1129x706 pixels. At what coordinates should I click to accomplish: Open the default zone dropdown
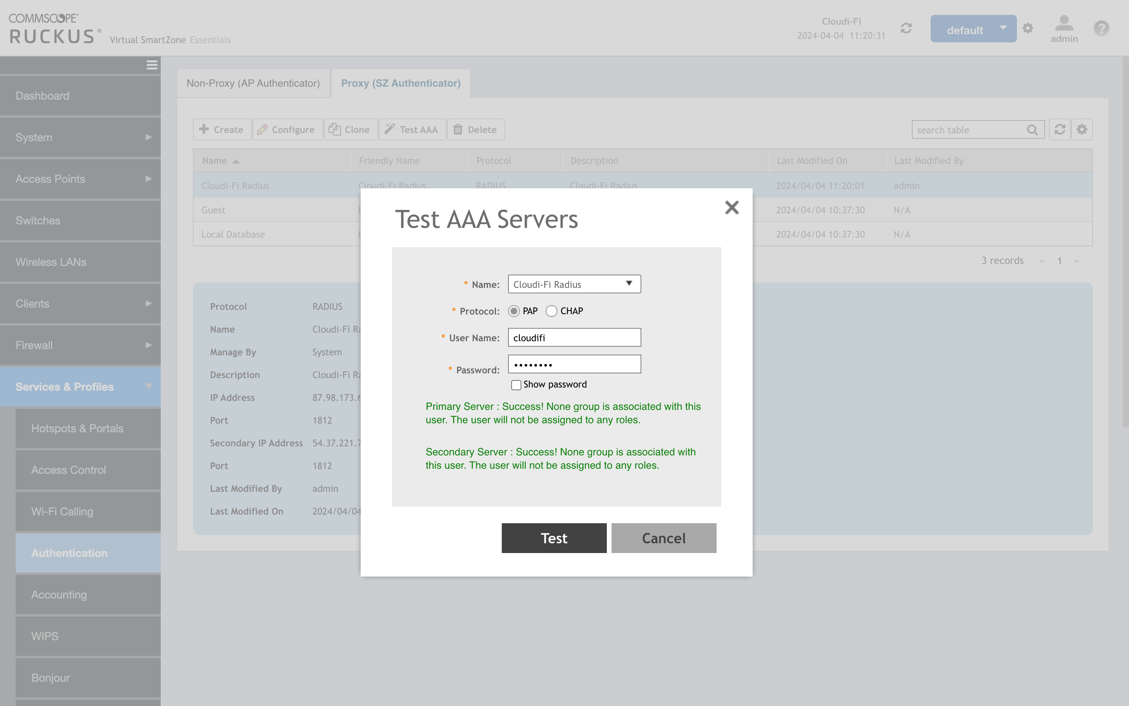pos(1003,29)
